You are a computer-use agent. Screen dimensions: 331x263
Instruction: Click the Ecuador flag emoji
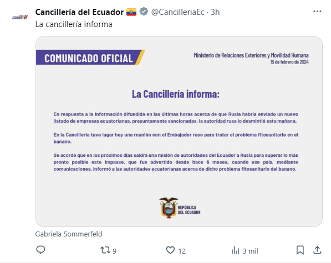pyautogui.click(x=131, y=12)
